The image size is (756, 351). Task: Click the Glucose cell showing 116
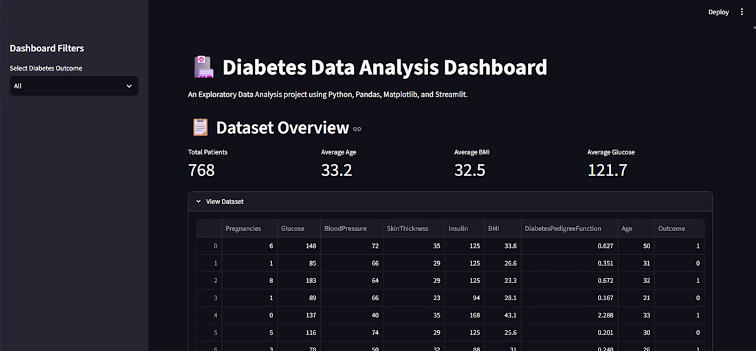coord(299,332)
